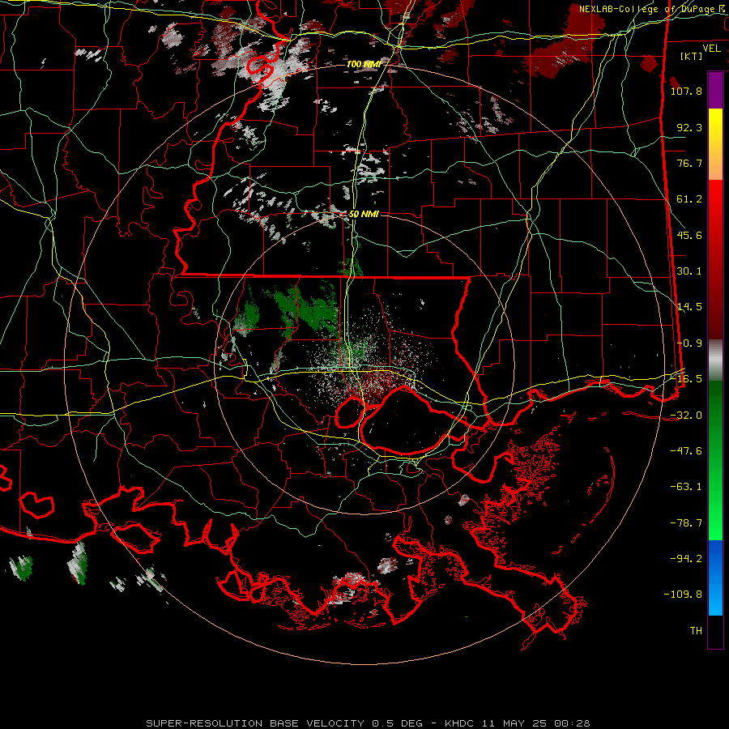The image size is (729, 729).
Task: Click the 76.7 velocity legend value
Action: coord(689,163)
